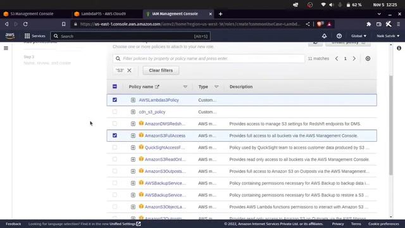Click the share icon in address bar
This screenshot has width=405, height=228.
tap(308, 24)
